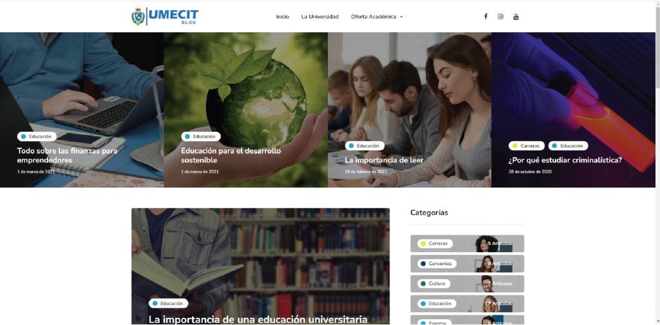Go to the Inicio menu item
The image size is (660, 325).
click(x=282, y=17)
